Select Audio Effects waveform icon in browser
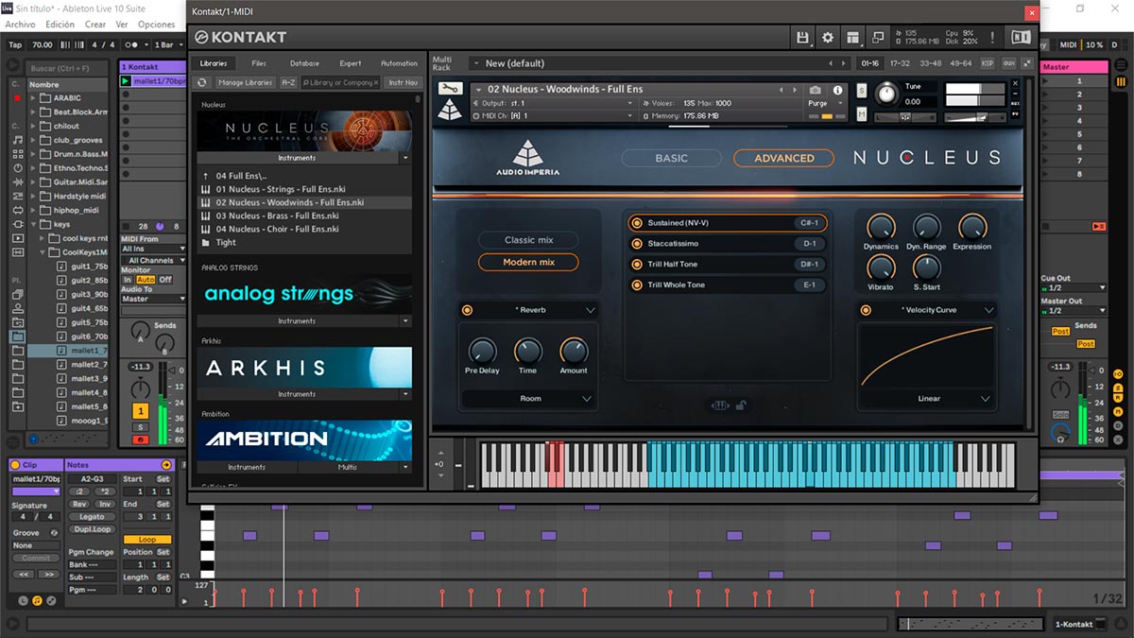 17,181
